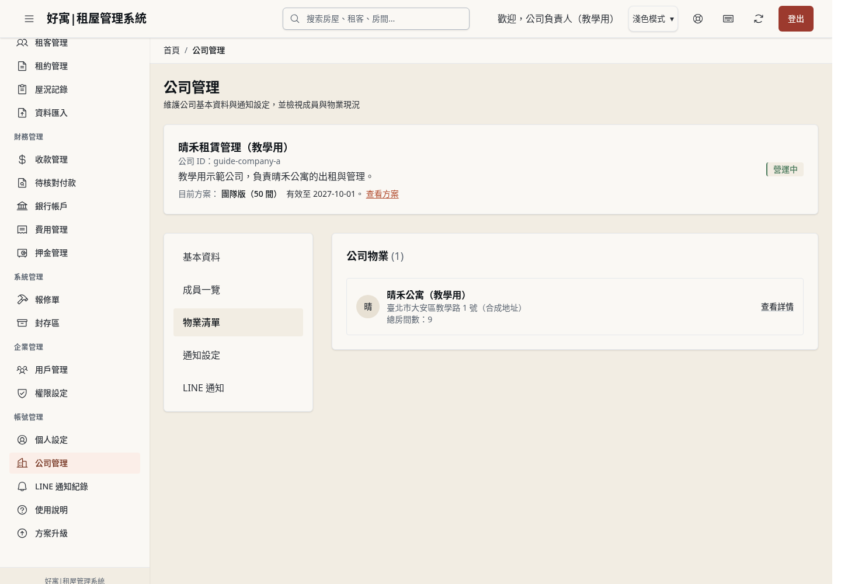841x584 pixels.
Task: Open the 查看方案 link
Action: 382,194
